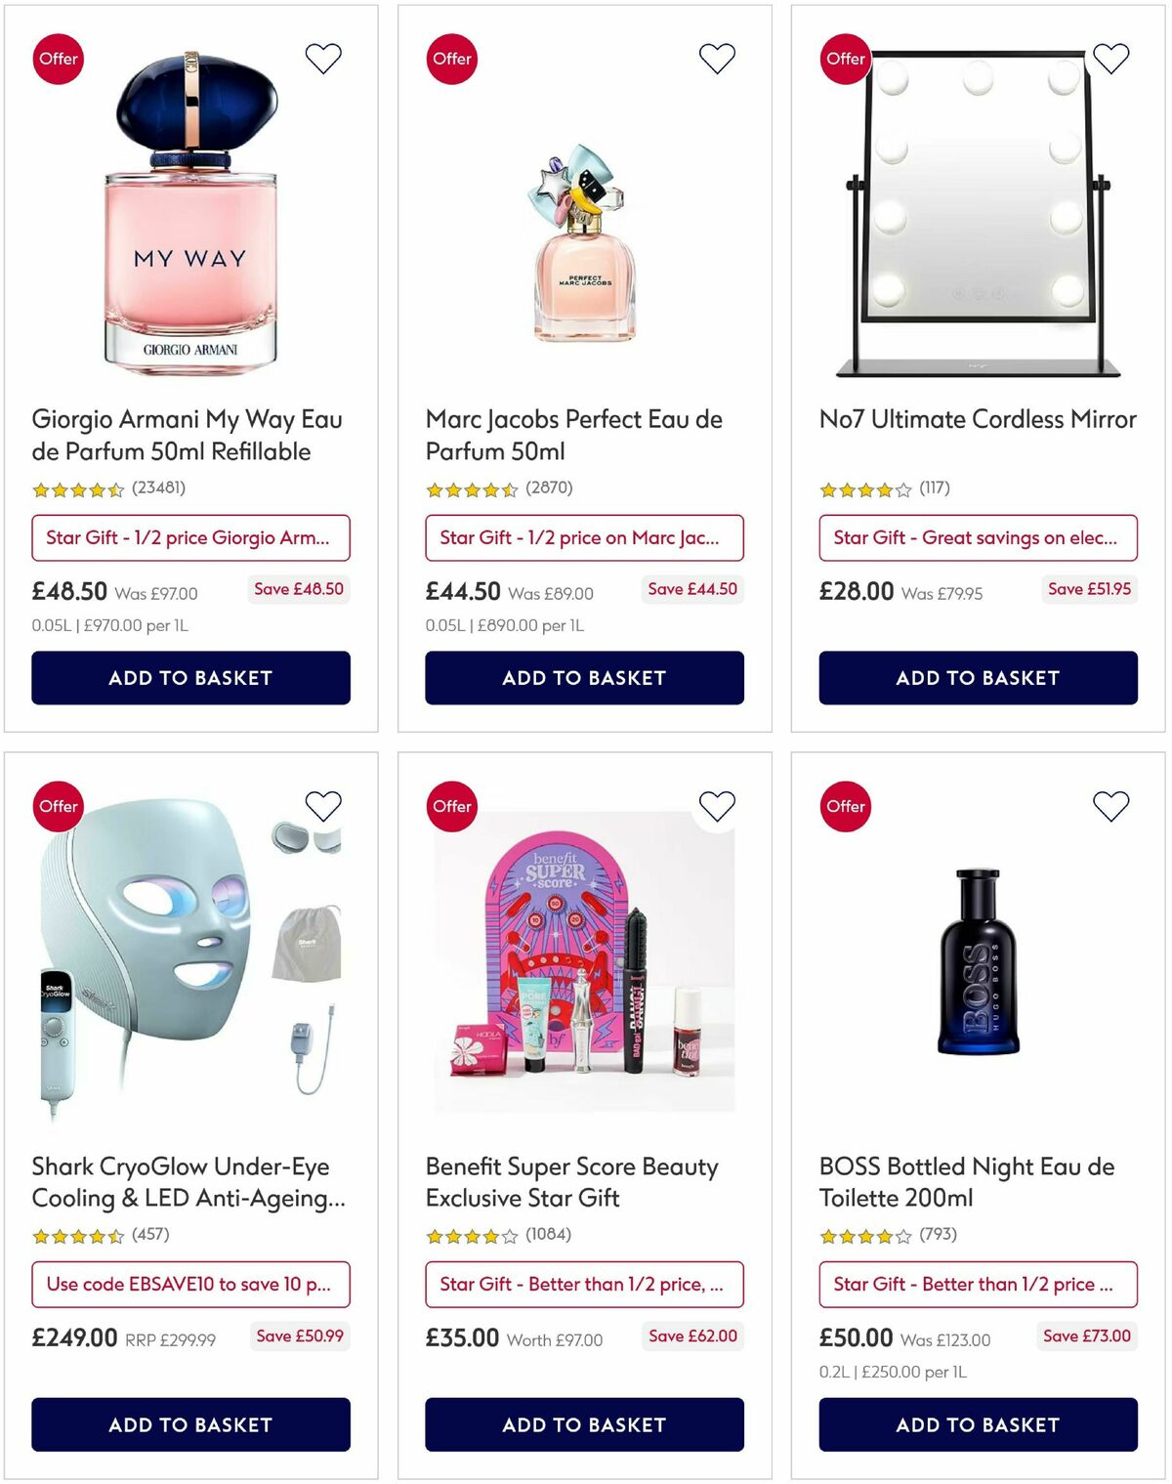Expand the EBSAVE10 code offer details
The width and height of the screenshot is (1172, 1484).
tap(190, 1285)
